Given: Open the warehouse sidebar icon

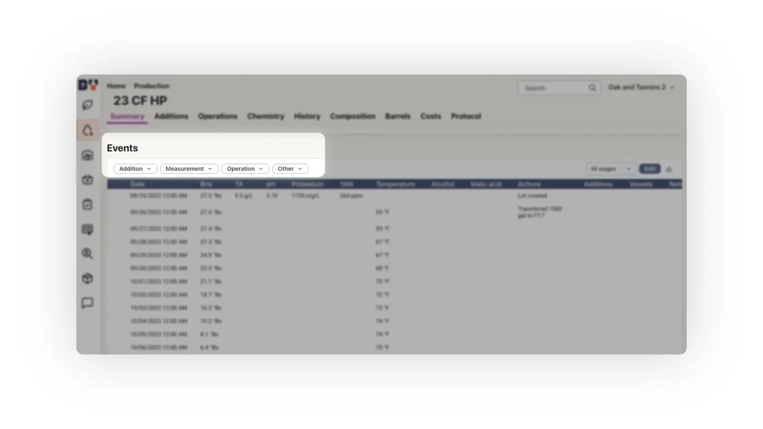Looking at the screenshot, I should tap(87, 155).
